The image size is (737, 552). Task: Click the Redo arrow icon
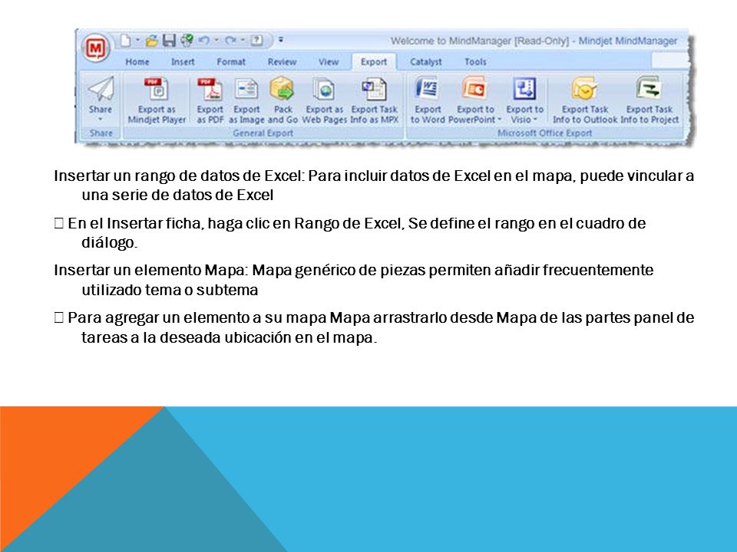231,41
